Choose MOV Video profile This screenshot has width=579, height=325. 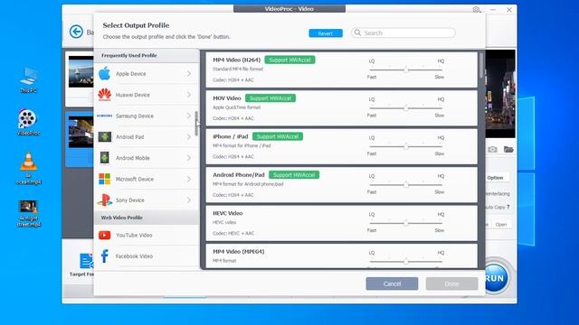point(341,108)
